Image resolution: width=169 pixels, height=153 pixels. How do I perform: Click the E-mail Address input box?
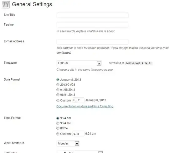pyautogui.click(x=92, y=42)
